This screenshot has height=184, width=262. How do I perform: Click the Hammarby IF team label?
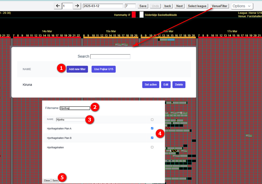tap(122, 15)
